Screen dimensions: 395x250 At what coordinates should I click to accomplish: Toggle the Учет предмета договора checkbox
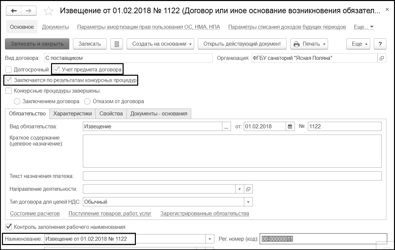[x=56, y=70]
